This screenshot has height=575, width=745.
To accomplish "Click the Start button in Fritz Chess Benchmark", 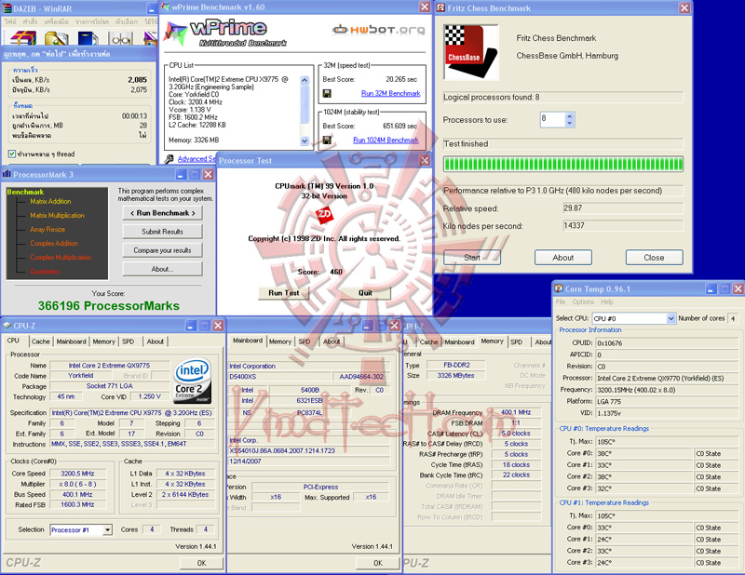I will pos(472,258).
